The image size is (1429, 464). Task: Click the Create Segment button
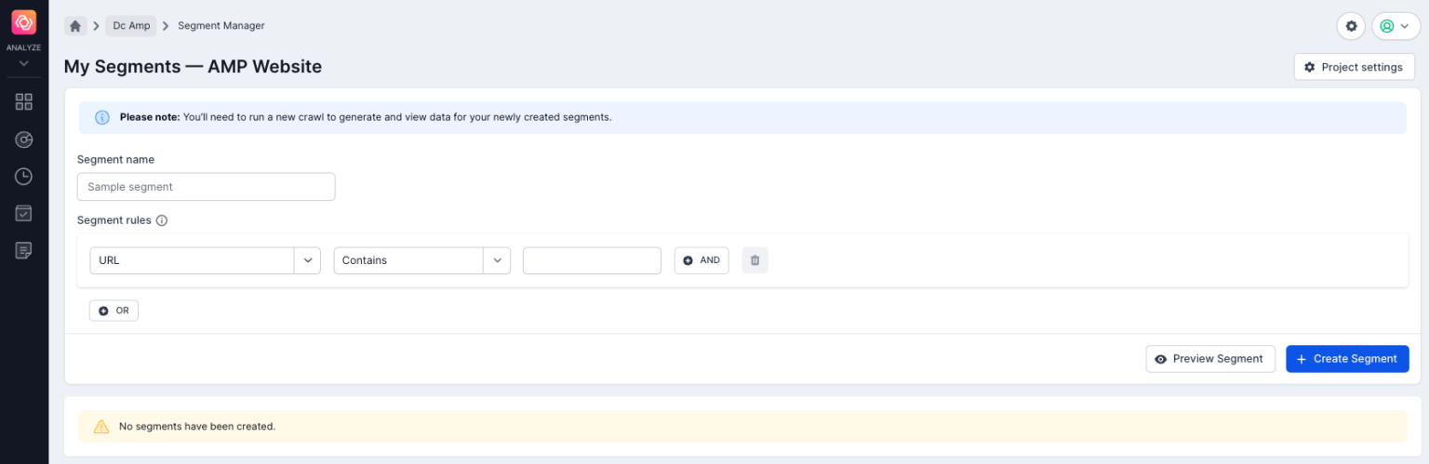(x=1346, y=359)
